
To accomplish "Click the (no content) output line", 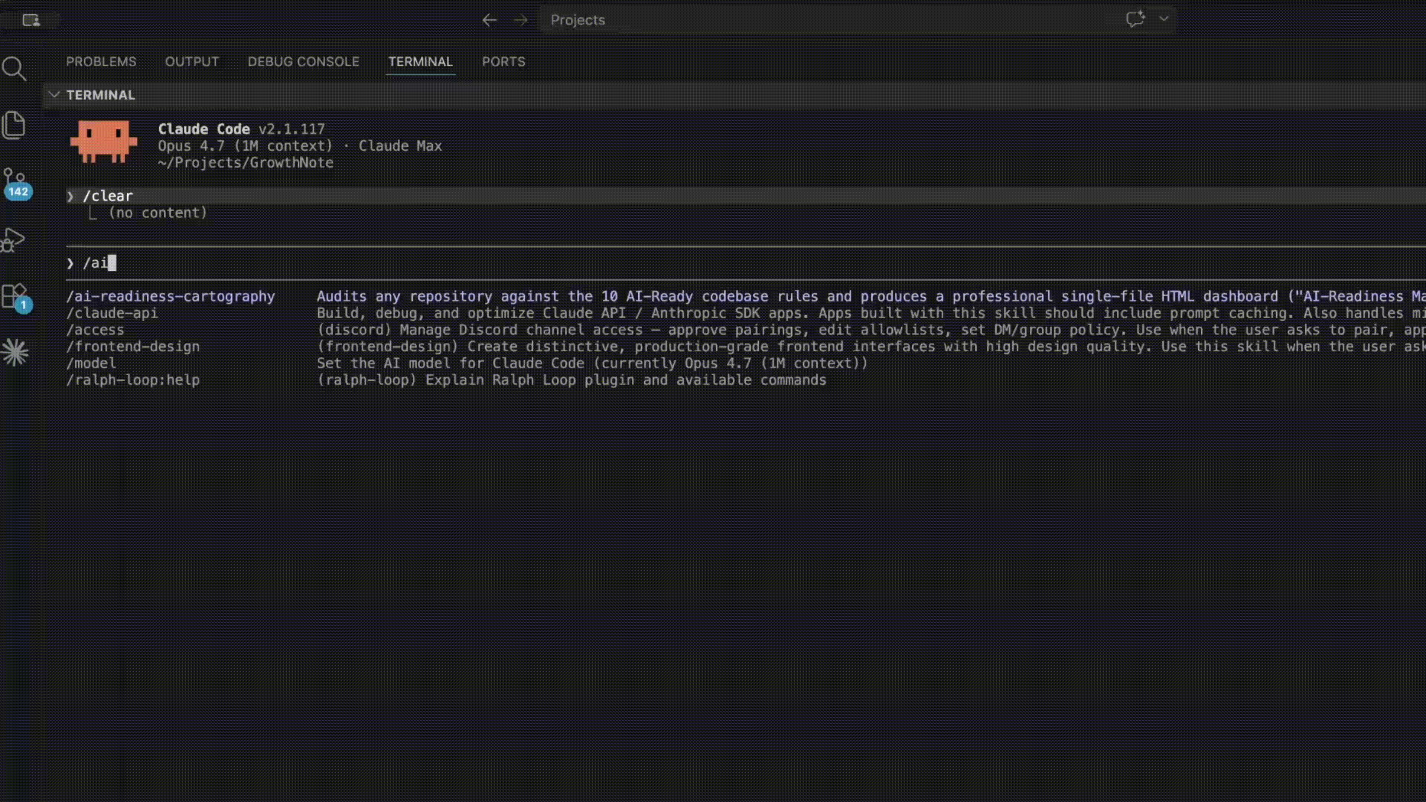I will [158, 213].
